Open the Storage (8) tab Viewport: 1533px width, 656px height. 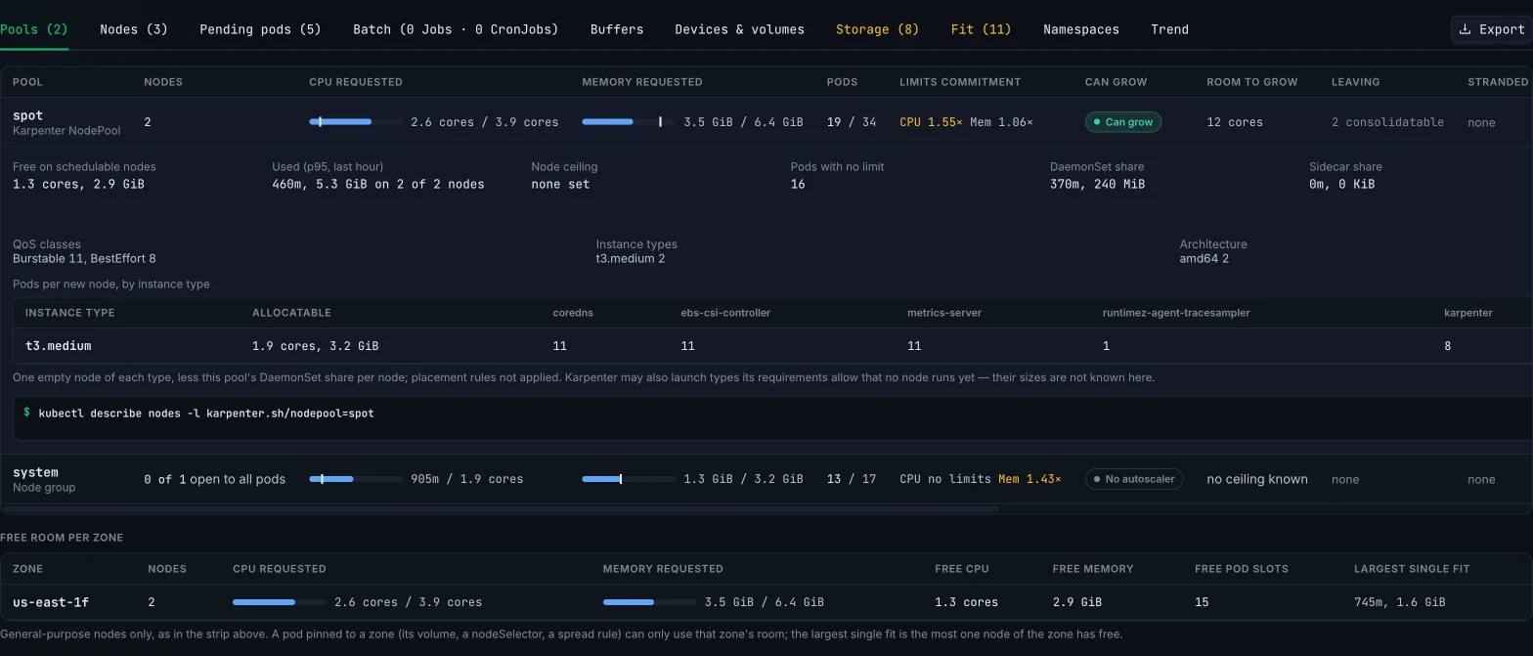click(877, 29)
